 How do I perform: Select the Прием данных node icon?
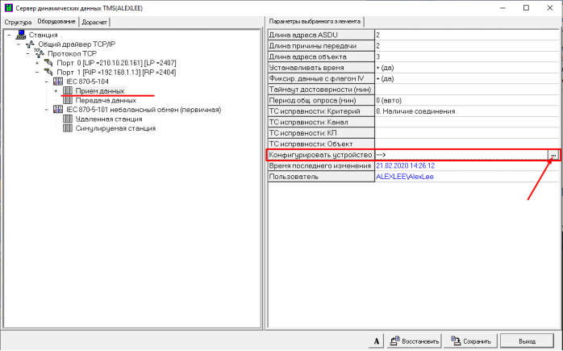coord(68,91)
